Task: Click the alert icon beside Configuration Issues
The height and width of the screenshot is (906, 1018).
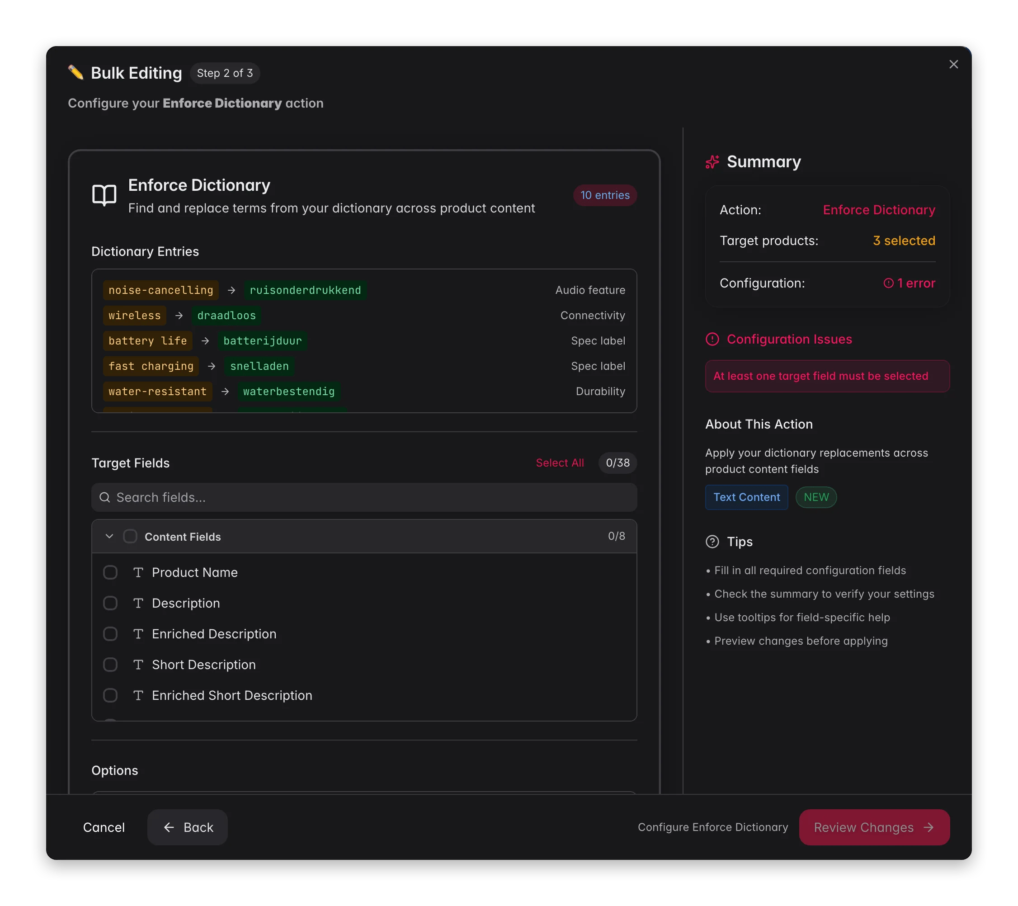Action: (x=712, y=339)
